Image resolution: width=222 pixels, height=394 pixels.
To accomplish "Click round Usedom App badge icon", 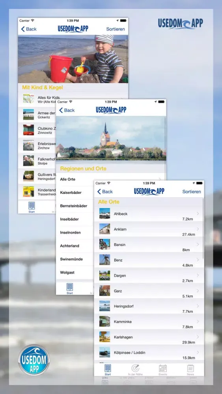I will [34, 360].
